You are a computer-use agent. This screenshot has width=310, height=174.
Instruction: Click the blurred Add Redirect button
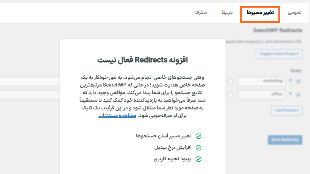click(287, 110)
